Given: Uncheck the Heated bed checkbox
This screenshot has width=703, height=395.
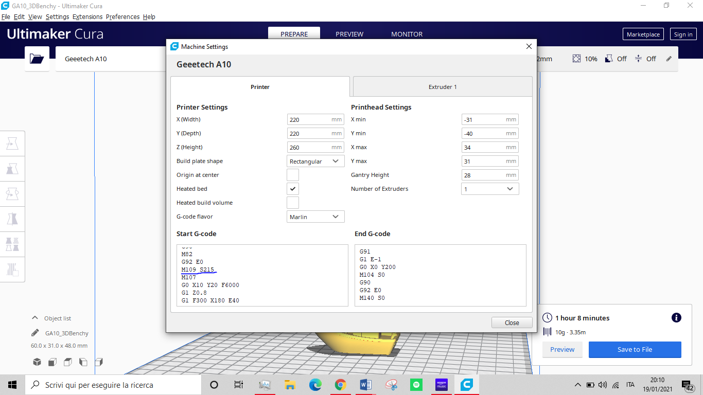Looking at the screenshot, I should click(x=293, y=189).
